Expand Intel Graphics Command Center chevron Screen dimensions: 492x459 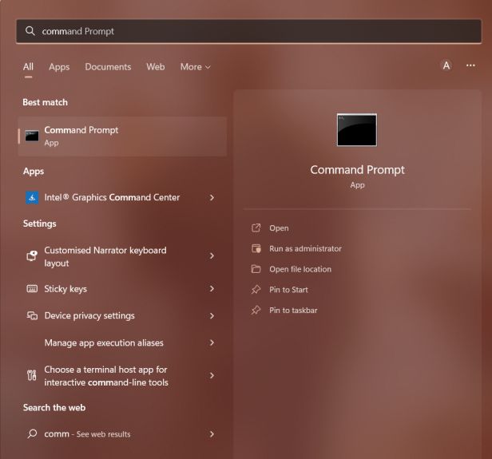tap(212, 197)
